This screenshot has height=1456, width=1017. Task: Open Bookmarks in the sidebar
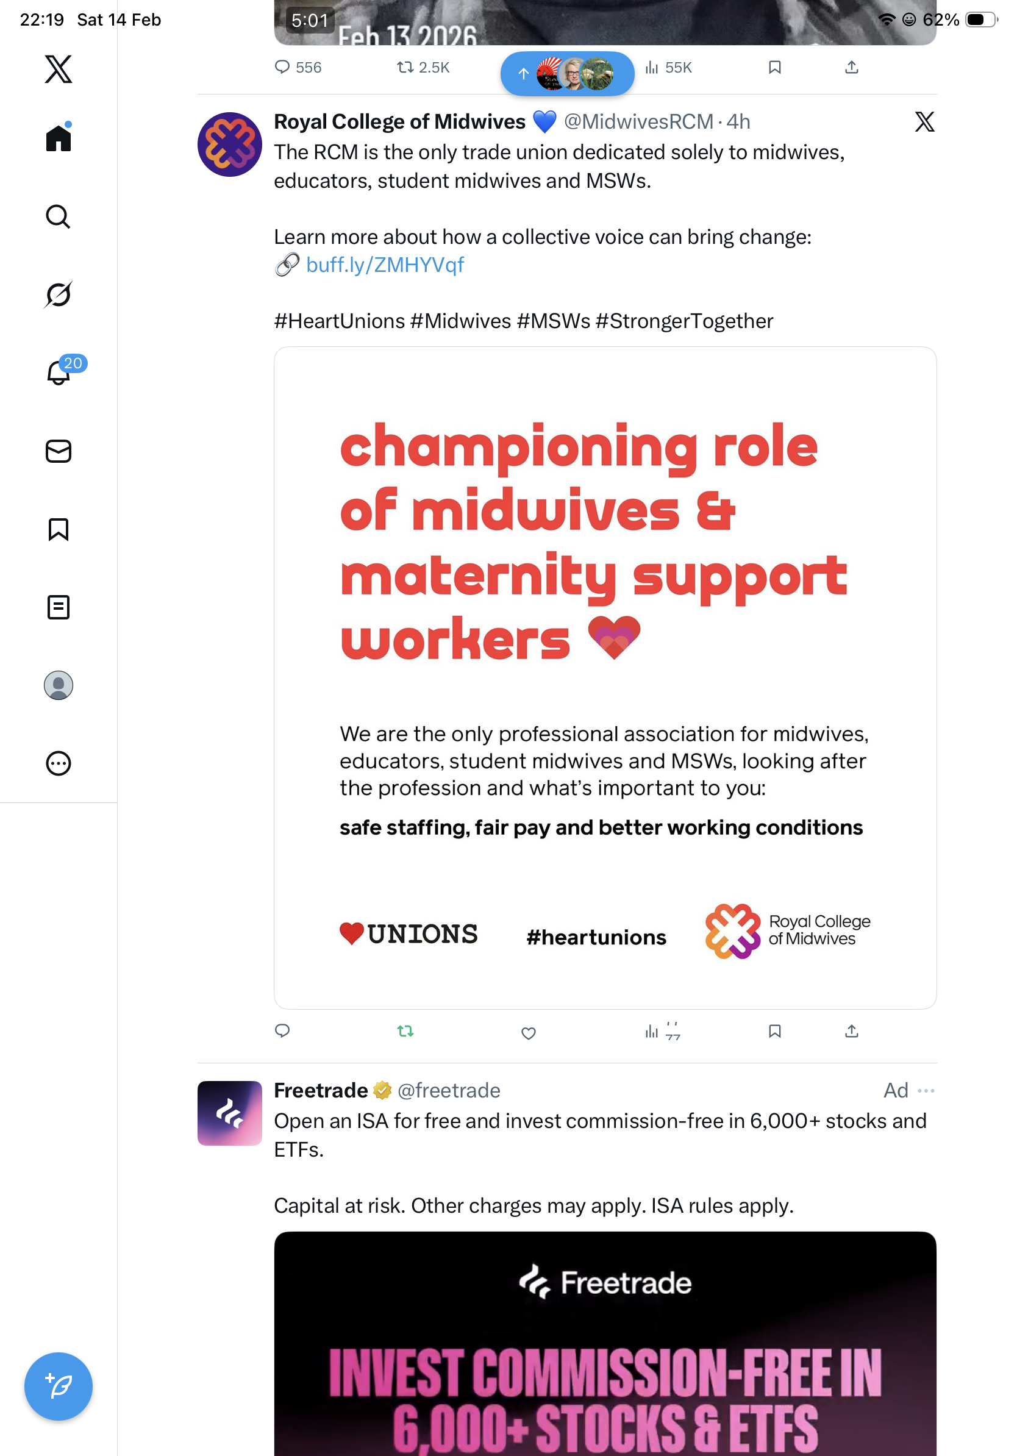pos(59,529)
